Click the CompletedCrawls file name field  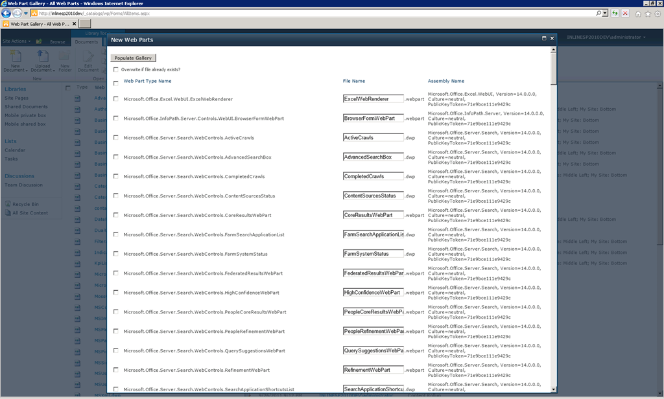tap(373, 176)
